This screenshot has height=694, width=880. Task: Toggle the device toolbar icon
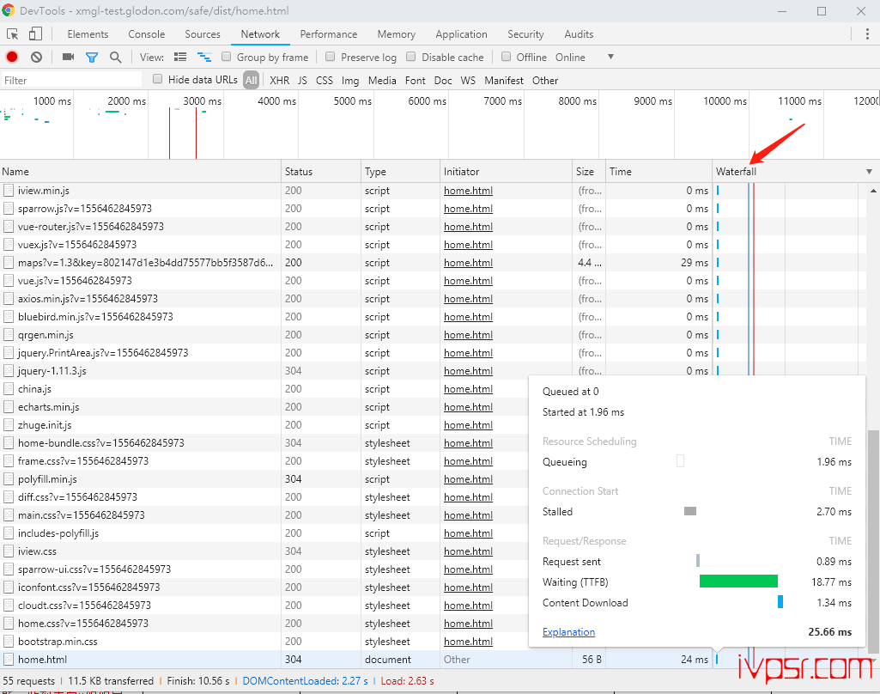(35, 34)
